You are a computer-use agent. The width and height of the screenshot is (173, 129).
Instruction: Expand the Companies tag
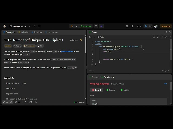click(29, 46)
